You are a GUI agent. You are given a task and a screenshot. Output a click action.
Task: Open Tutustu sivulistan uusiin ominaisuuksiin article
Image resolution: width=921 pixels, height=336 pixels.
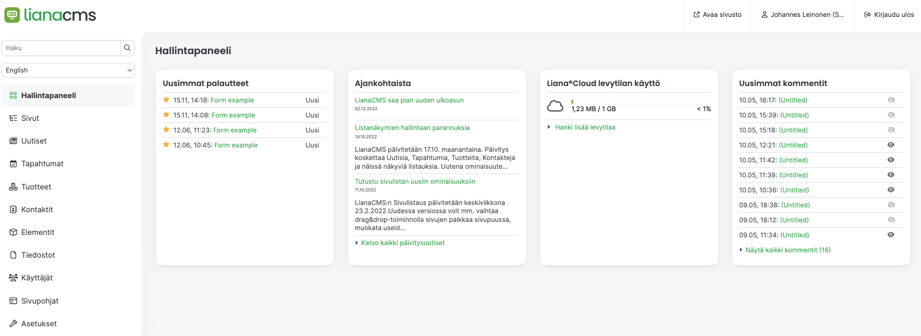[x=415, y=181]
